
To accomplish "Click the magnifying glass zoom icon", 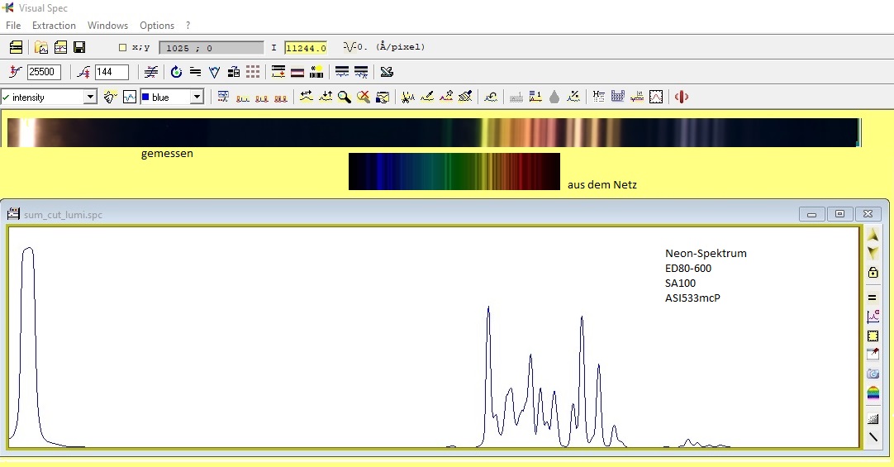I will tap(344, 97).
